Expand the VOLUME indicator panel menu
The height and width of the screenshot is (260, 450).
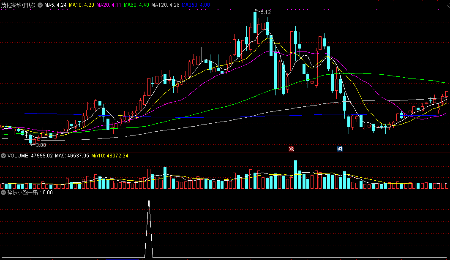[3, 156]
